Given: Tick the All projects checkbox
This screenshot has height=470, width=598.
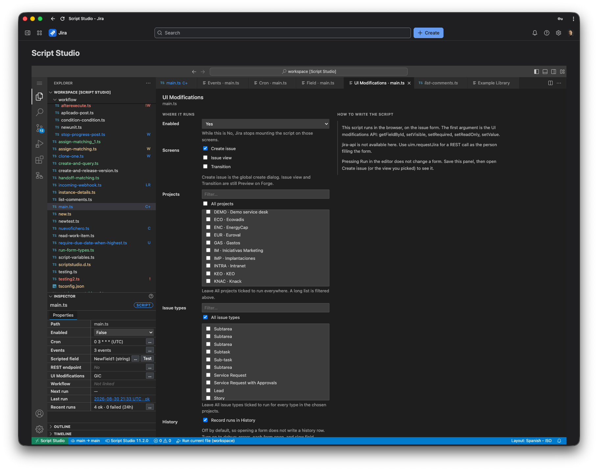Looking at the screenshot, I should [205, 204].
